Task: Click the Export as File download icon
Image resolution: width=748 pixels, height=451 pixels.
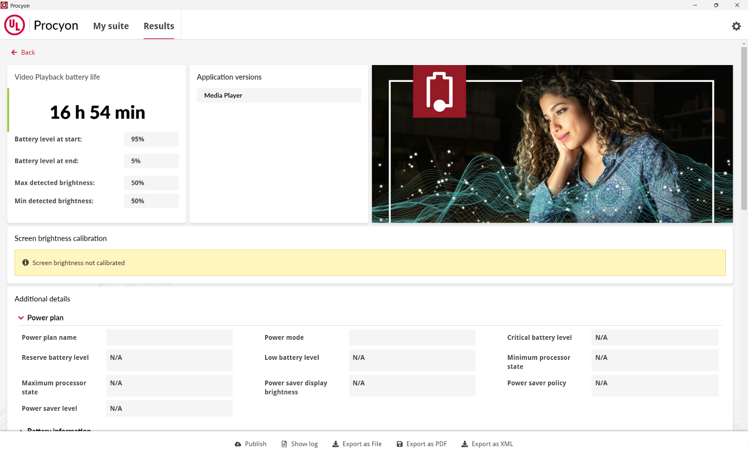Action: [336, 444]
